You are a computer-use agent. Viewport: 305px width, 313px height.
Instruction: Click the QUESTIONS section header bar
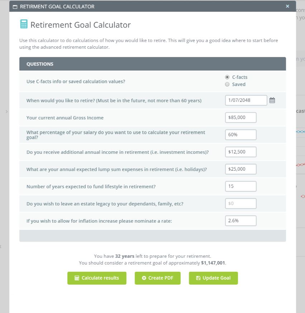click(152, 64)
